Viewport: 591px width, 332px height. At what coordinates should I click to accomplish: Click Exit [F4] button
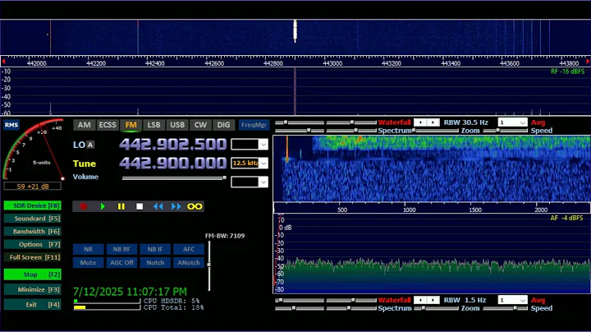pyautogui.click(x=32, y=304)
